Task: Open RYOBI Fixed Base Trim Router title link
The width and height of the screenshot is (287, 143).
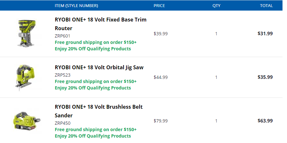Action: tap(100, 24)
